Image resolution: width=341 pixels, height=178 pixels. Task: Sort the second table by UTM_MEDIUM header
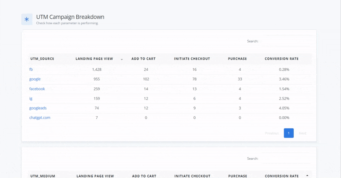(43, 176)
